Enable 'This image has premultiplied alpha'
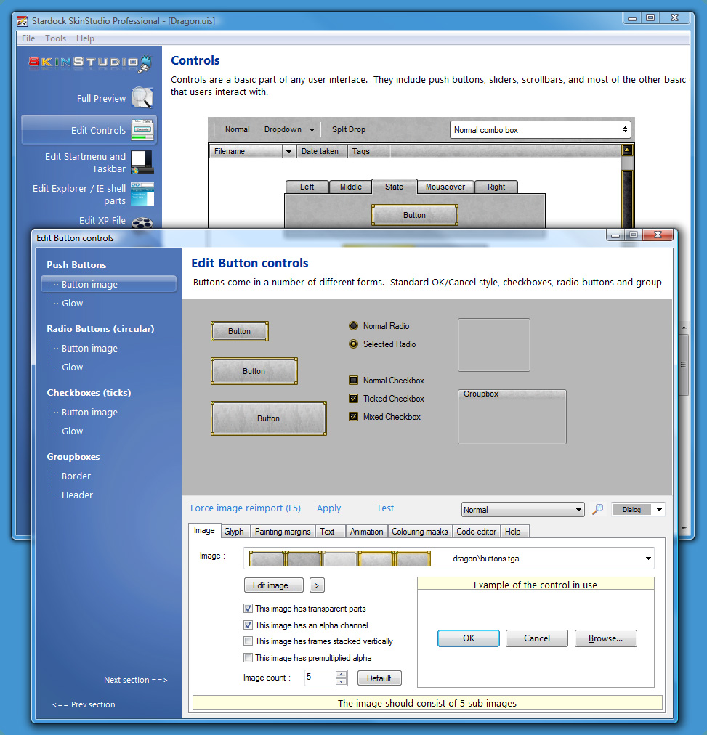The width and height of the screenshot is (707, 735). point(248,658)
